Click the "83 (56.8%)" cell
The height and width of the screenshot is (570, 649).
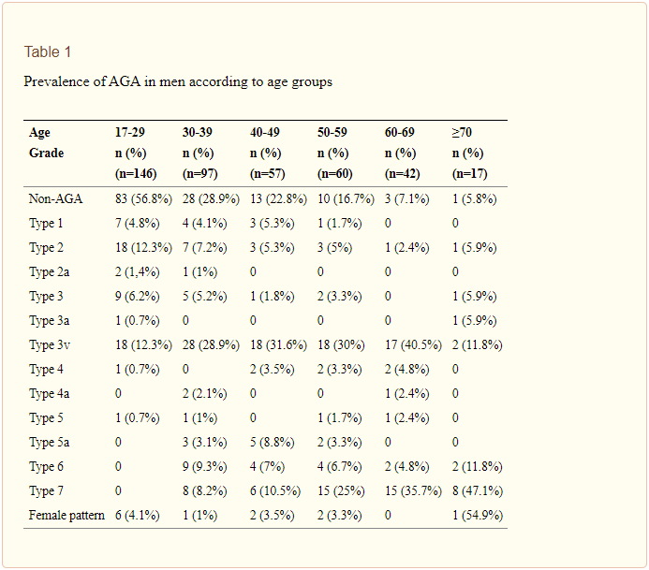click(143, 198)
